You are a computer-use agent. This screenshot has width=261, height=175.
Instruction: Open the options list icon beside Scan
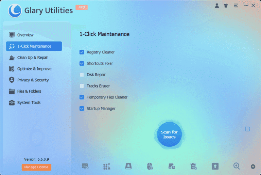[x=247, y=129]
